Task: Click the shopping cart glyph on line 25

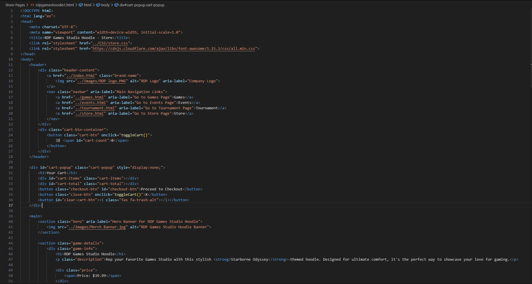Action: tap(58, 140)
